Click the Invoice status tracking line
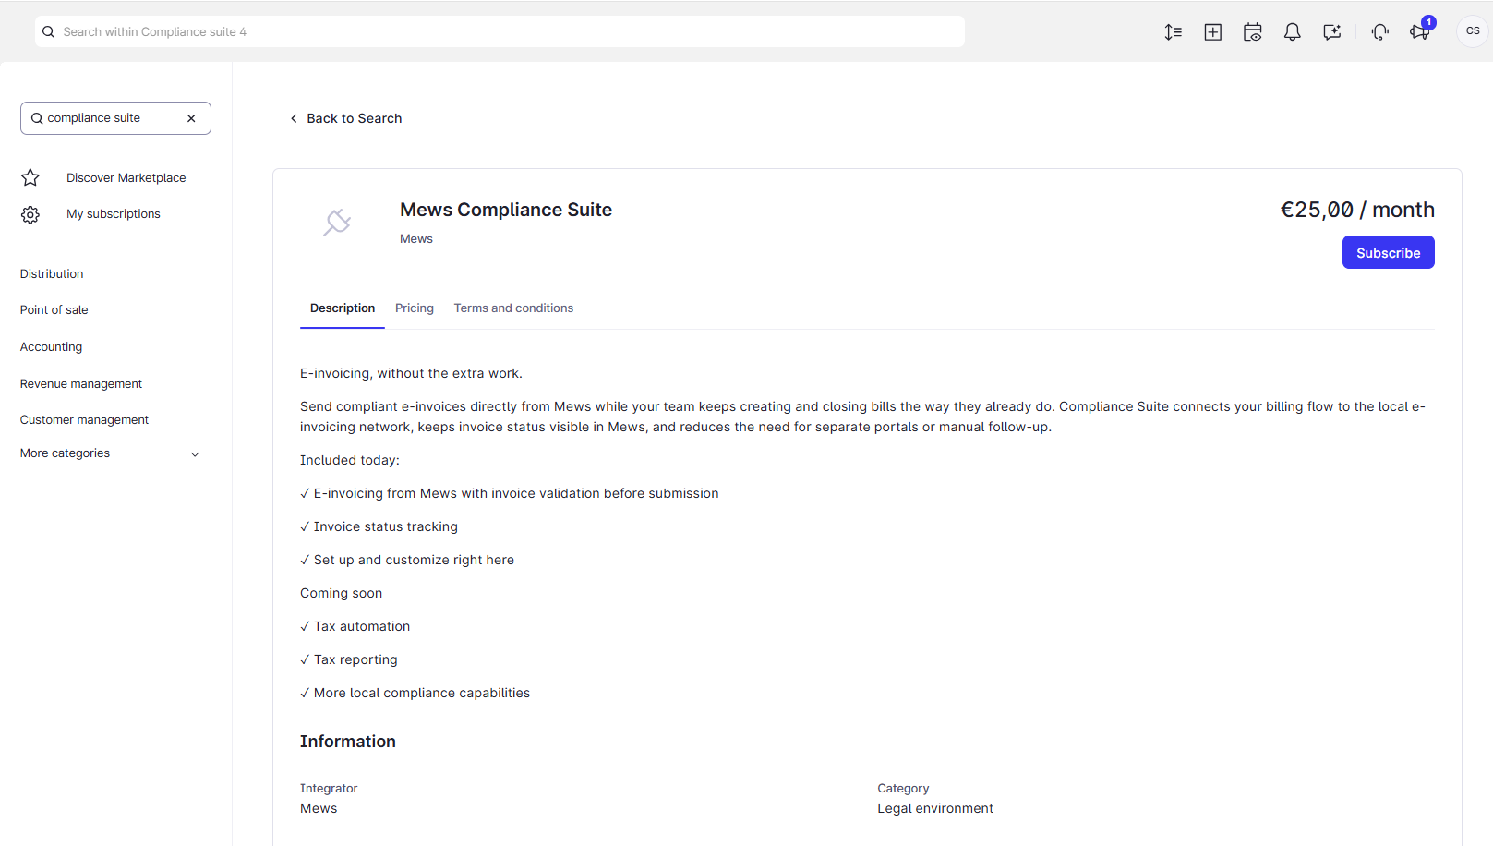This screenshot has width=1493, height=846. click(x=379, y=526)
